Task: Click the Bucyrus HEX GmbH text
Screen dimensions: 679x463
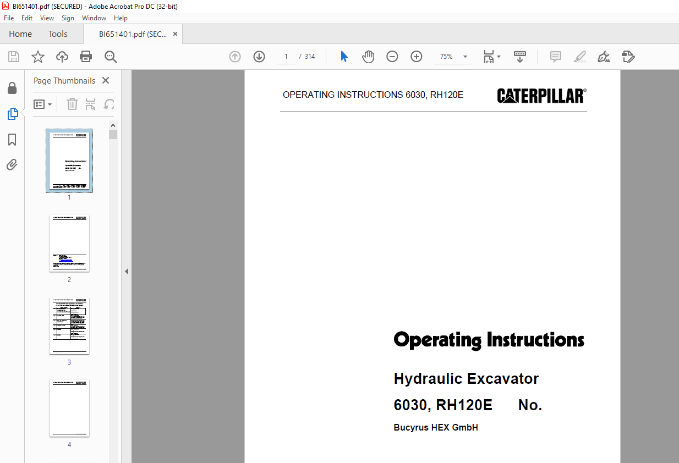Action: (436, 427)
